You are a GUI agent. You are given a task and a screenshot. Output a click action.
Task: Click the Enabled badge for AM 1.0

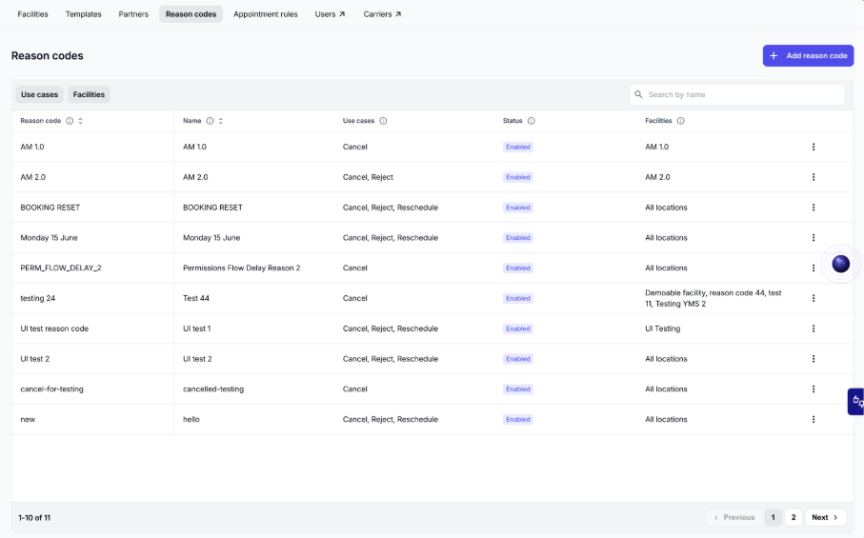(x=518, y=147)
